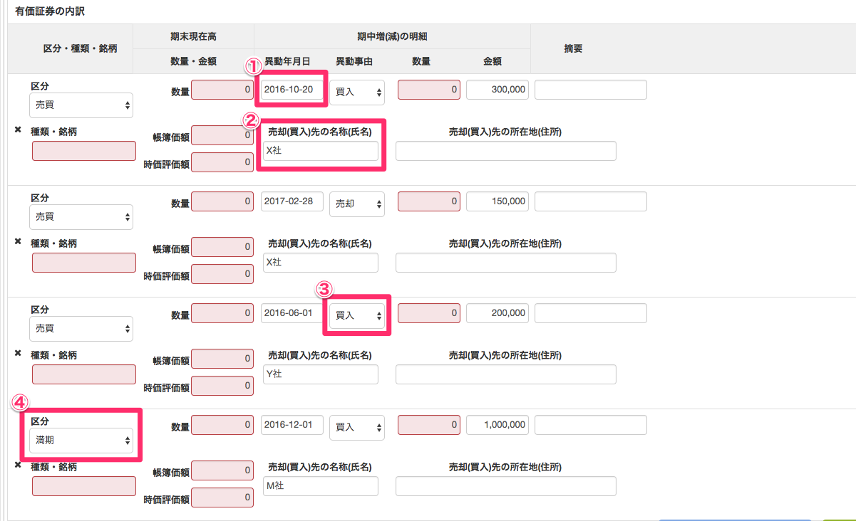
Task: Open 異動事由 dropdown next to date 2016-12-01
Action: coord(357,427)
